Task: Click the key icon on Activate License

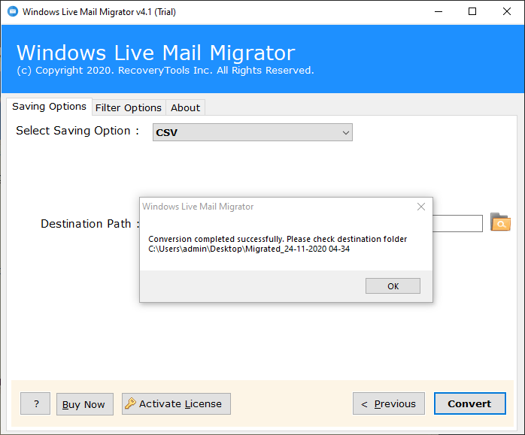Action: tap(130, 403)
